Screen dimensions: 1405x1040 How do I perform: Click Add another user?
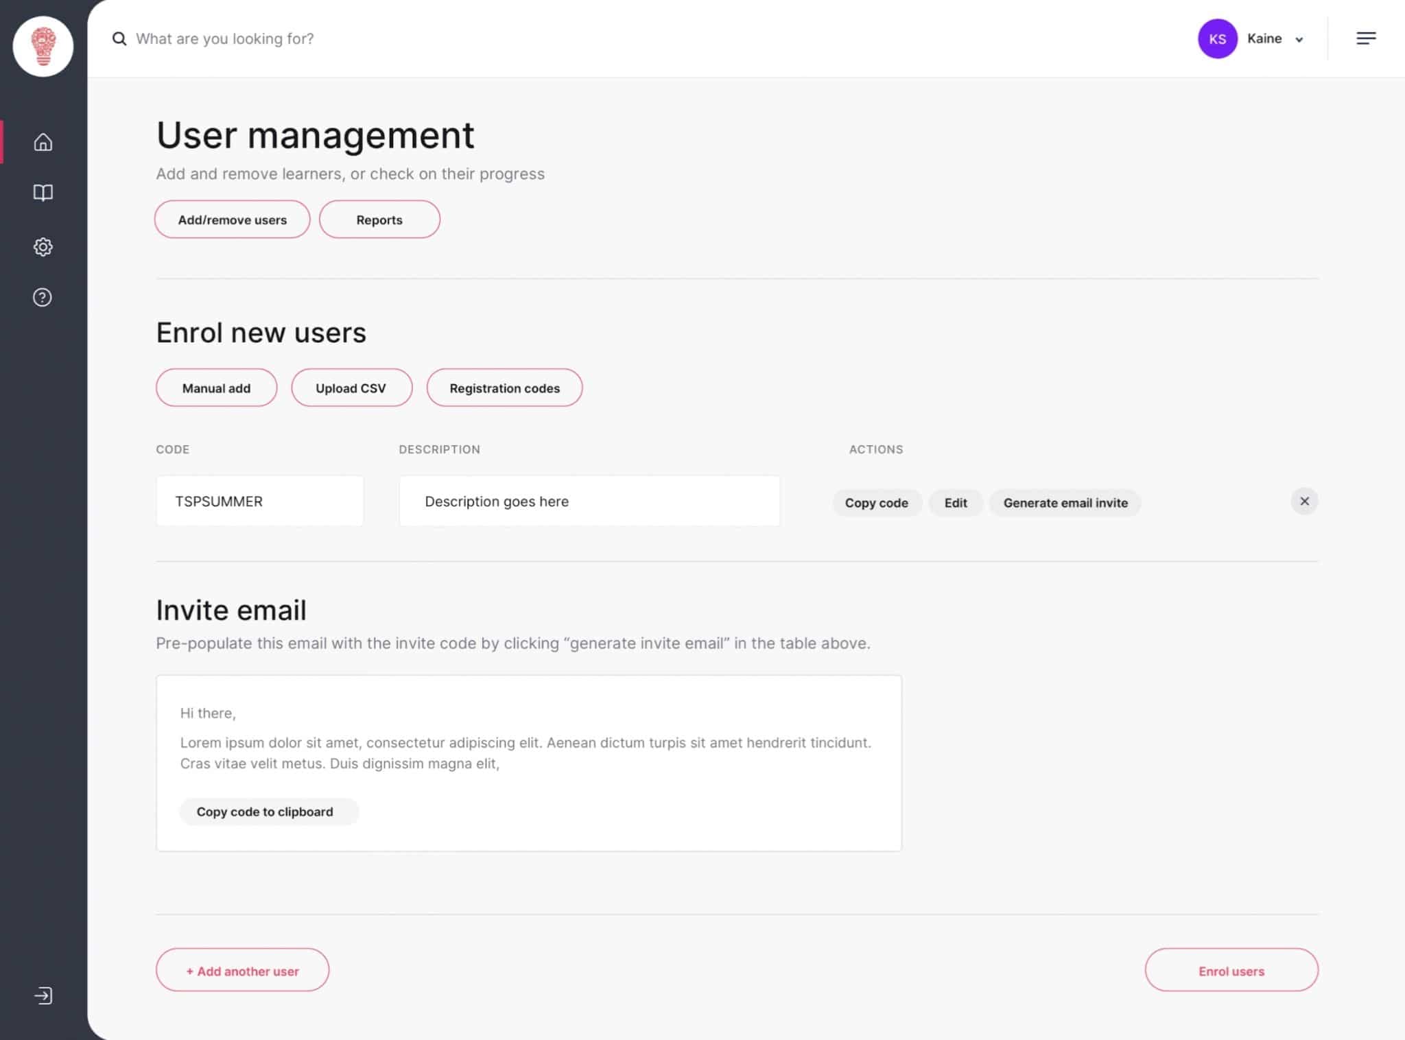241,970
